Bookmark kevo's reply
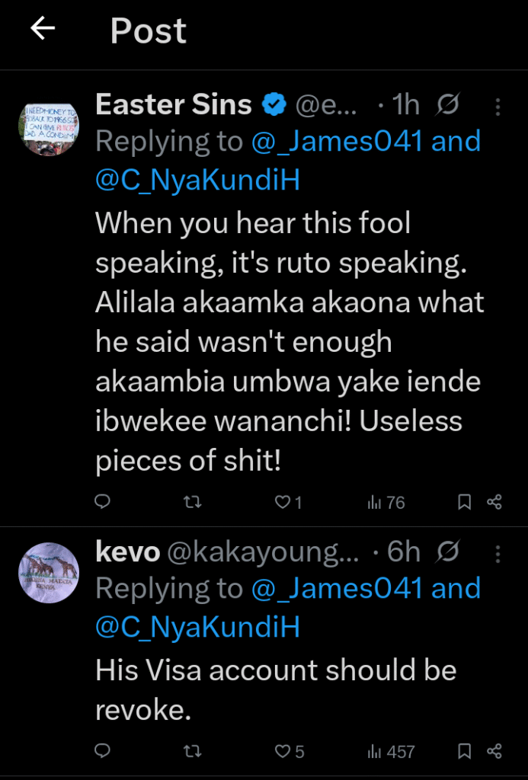528x780 pixels. [464, 751]
